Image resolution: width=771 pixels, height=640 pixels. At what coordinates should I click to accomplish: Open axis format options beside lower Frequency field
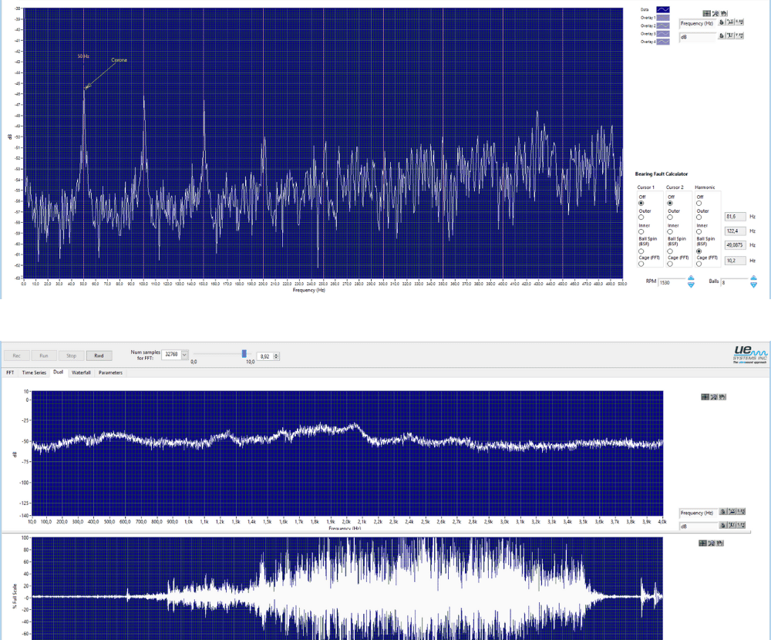coord(741,511)
